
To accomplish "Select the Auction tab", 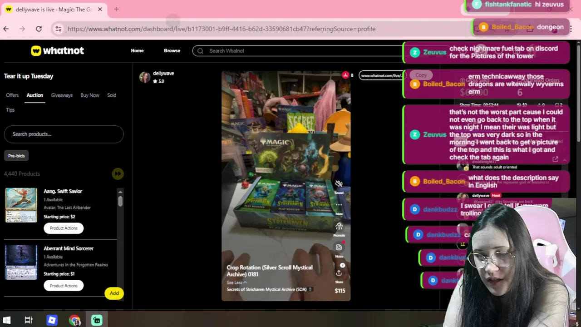I will tap(34, 95).
